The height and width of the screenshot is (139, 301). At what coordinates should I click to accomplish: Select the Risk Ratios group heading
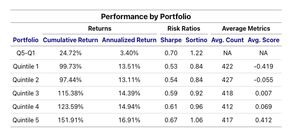coord(184,29)
